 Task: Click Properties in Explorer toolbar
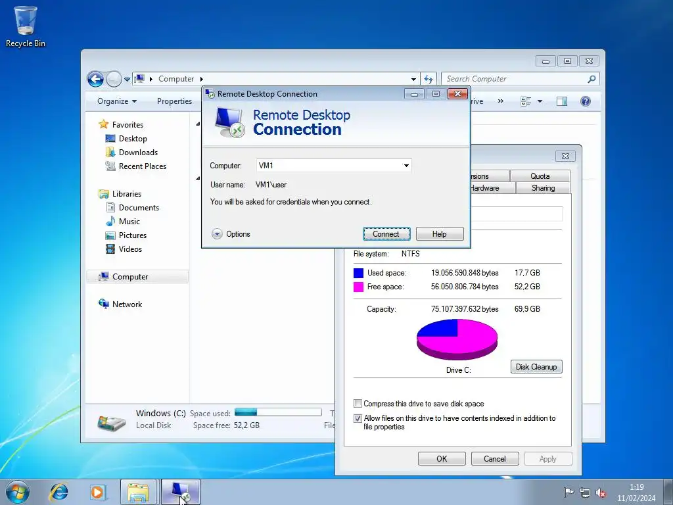tap(174, 101)
